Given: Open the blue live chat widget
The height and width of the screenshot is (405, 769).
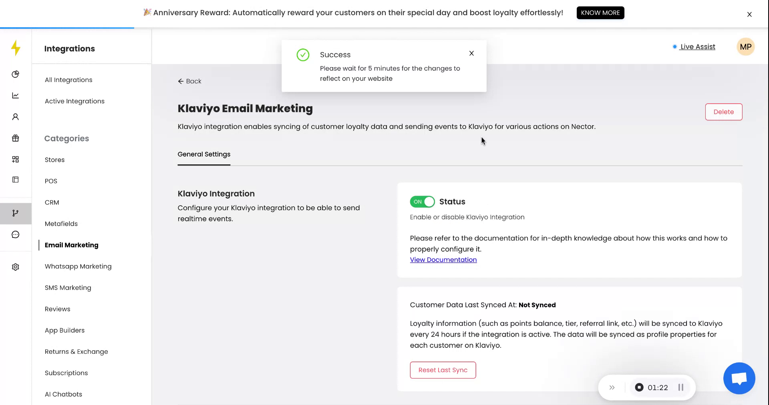Looking at the screenshot, I should coord(739,378).
